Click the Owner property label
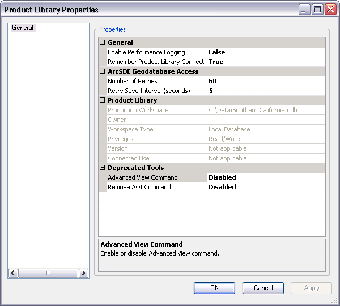Screen dimensions: 340x306 (117, 120)
